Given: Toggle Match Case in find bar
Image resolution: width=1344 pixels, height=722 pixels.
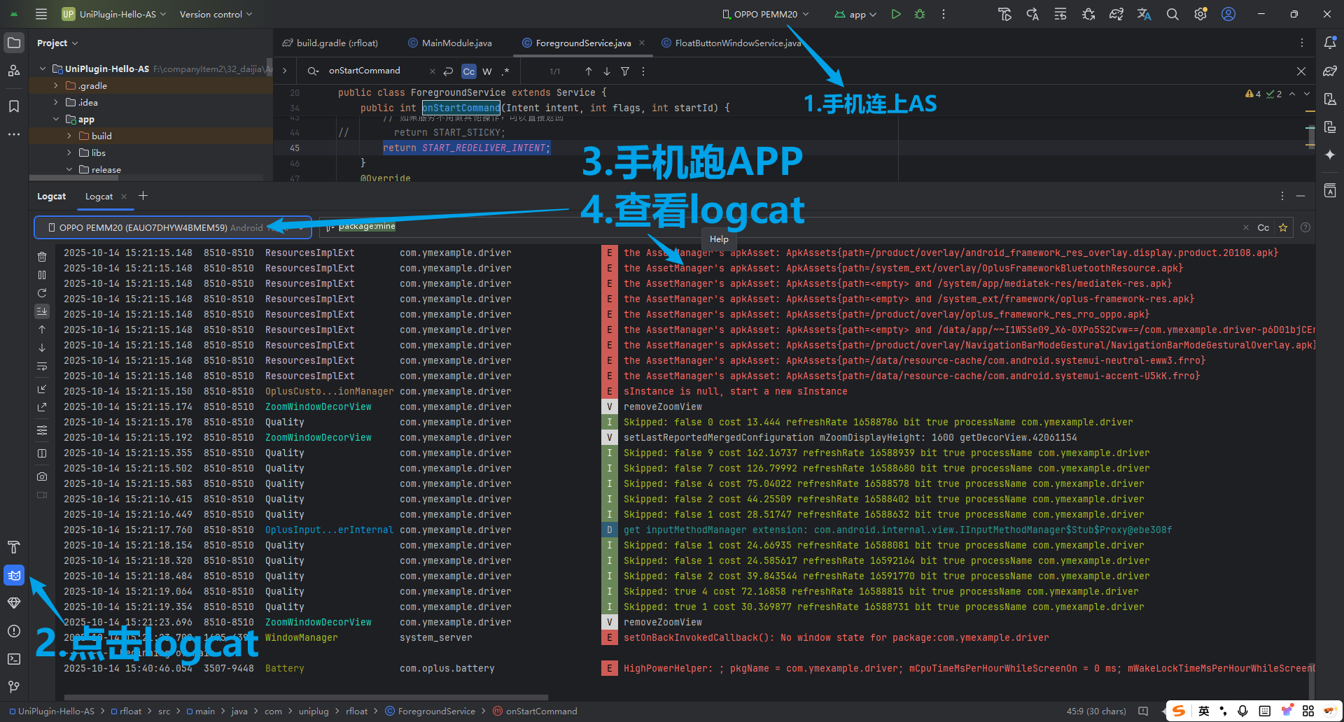Looking at the screenshot, I should (x=468, y=71).
